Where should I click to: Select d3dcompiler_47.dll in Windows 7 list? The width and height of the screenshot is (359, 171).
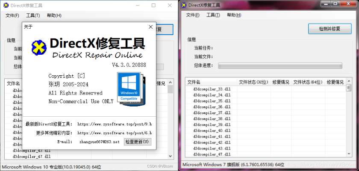212,154
